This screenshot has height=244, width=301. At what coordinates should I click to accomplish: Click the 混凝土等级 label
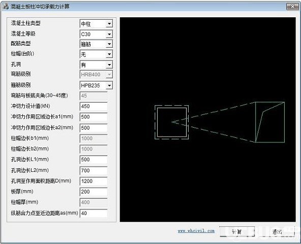[23, 34]
